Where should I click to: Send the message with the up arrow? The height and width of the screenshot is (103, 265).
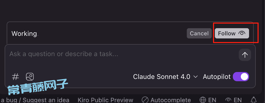[245, 55]
